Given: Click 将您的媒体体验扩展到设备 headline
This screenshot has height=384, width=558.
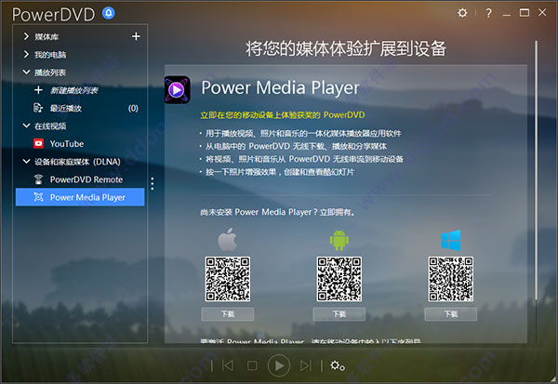Looking at the screenshot, I should click(346, 48).
